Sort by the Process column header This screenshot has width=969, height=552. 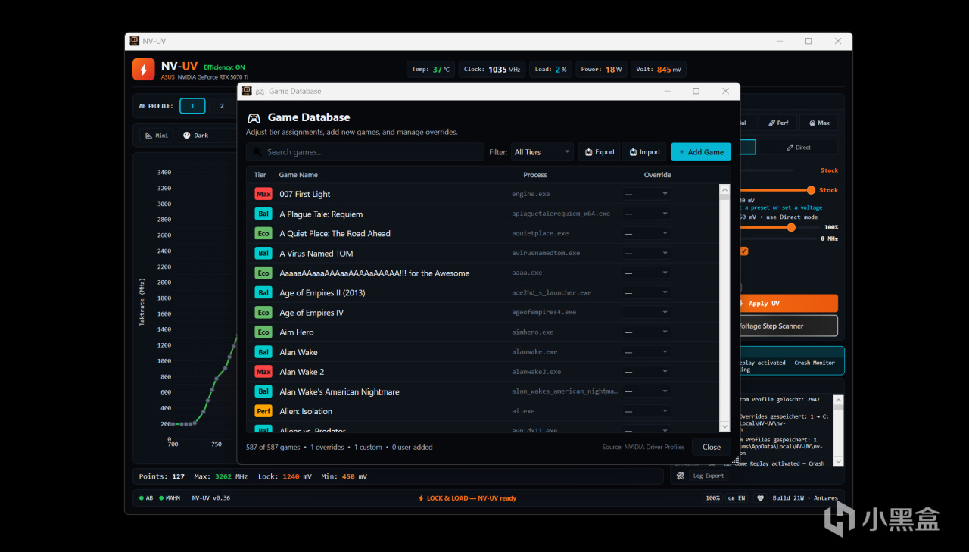pos(535,175)
